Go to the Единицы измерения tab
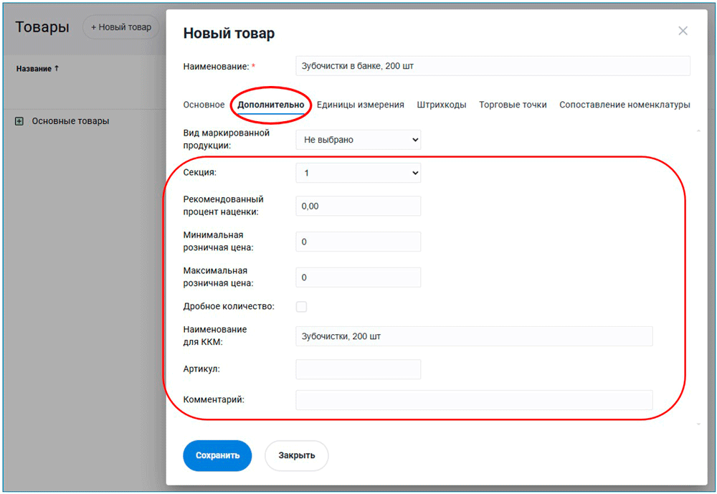Viewport: 717px width, 494px height. 360,105
